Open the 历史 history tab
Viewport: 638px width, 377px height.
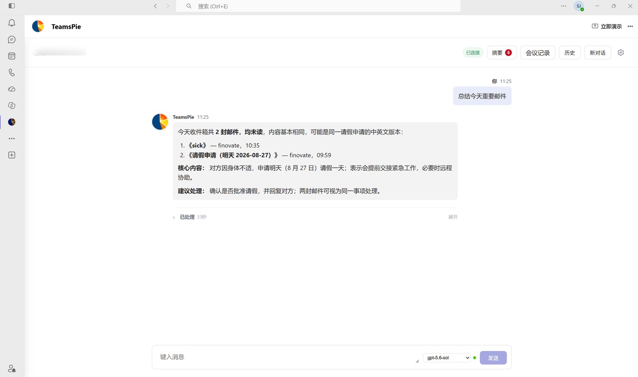(569, 53)
